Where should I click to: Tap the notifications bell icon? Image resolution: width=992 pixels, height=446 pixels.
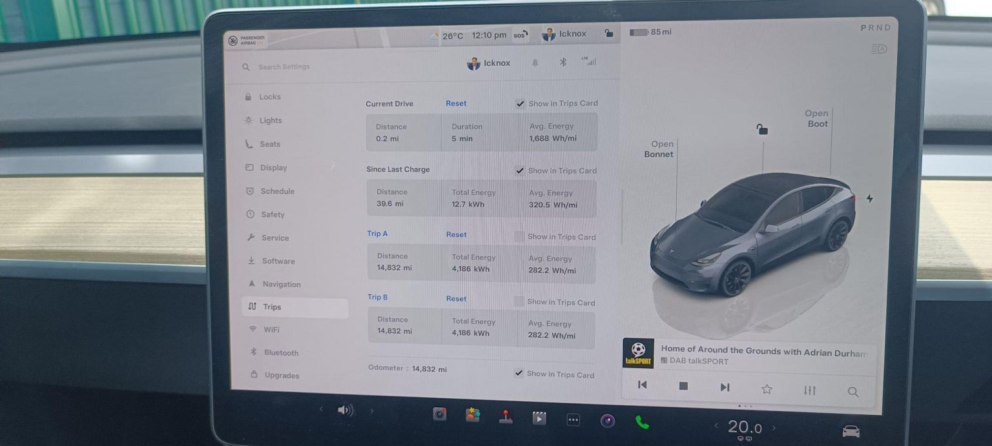[x=535, y=63]
